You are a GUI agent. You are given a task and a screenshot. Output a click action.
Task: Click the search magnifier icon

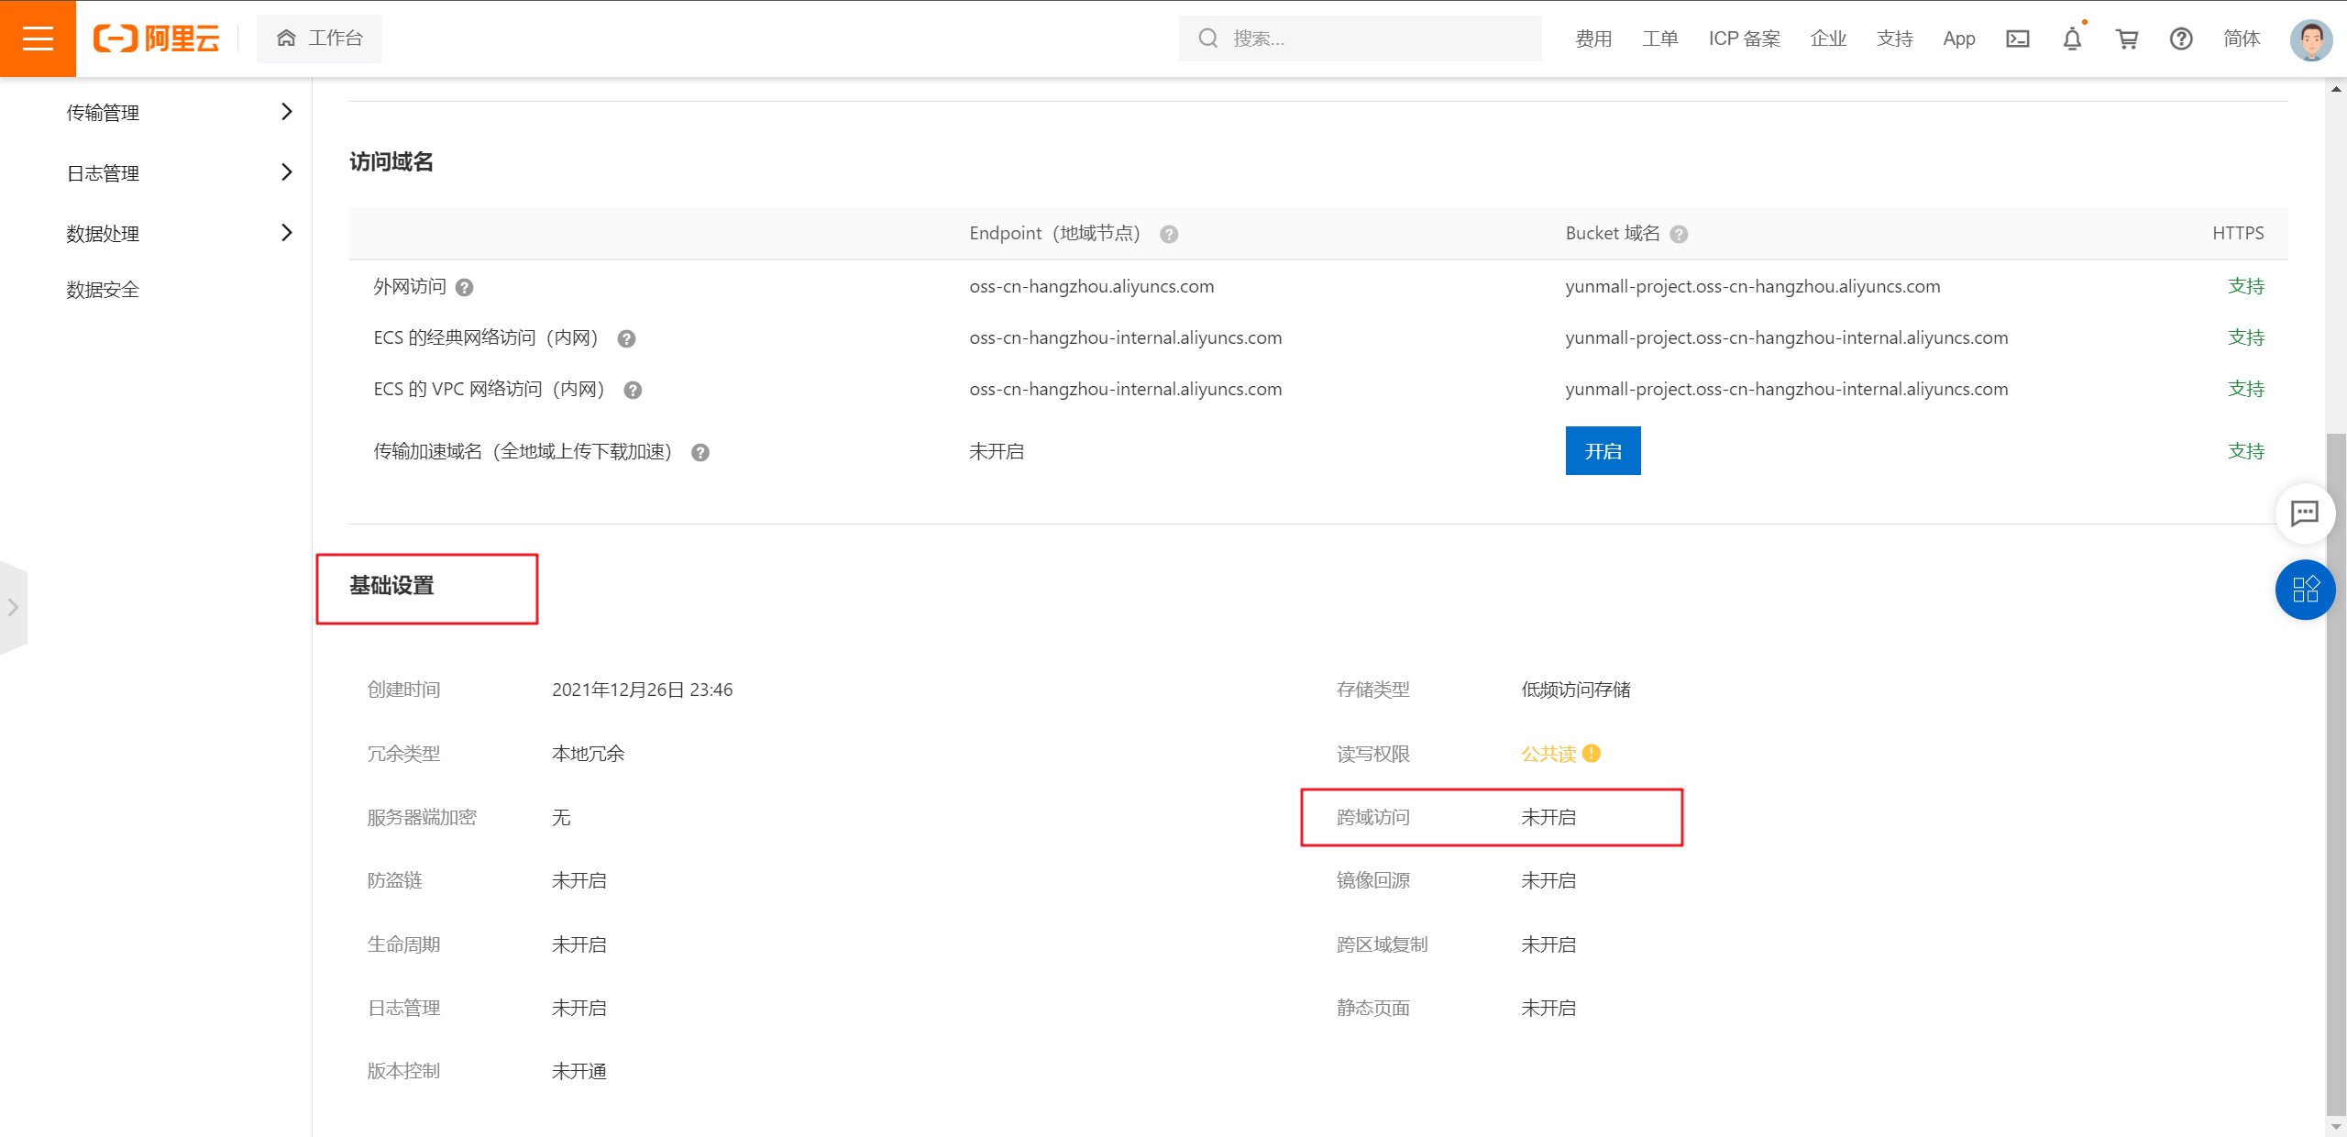[1208, 39]
